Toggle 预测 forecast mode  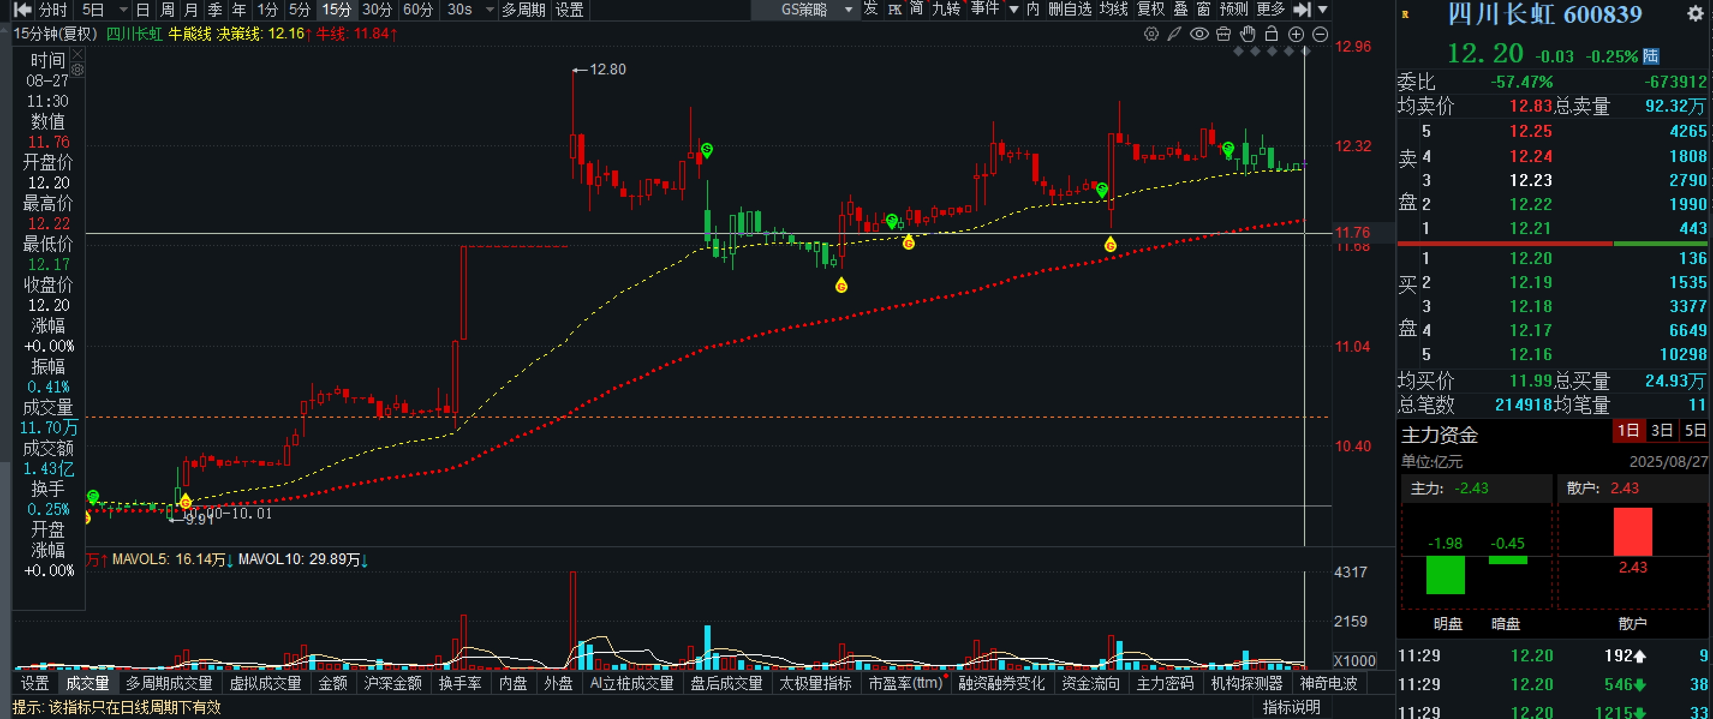1234,10
